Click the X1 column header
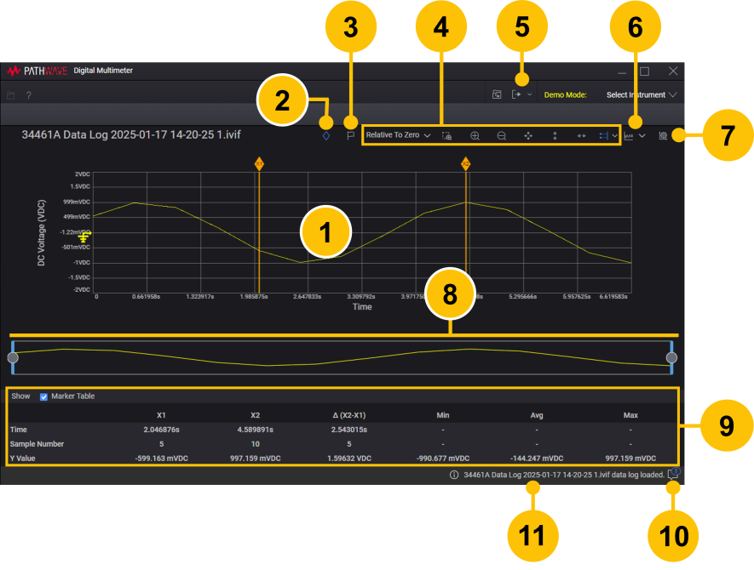The image size is (754, 570). coord(161,415)
